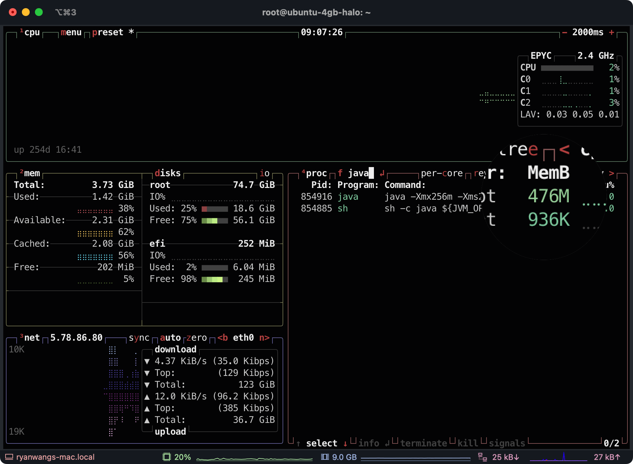Click + to increase the 2000ms update interval

611,32
